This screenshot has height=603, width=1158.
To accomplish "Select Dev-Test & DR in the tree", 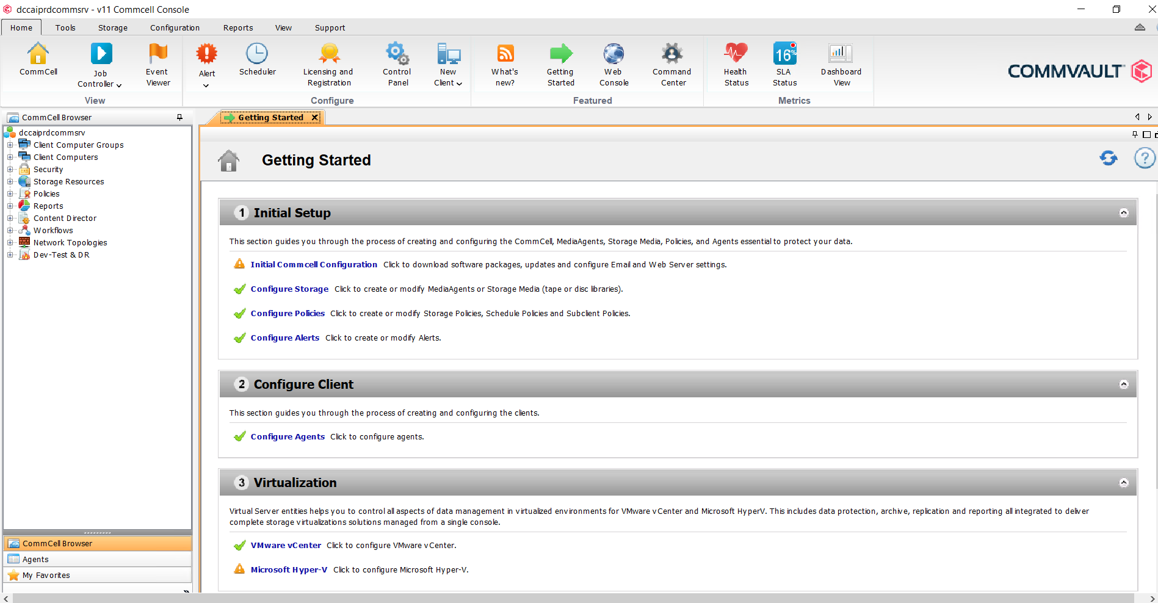I will coord(61,255).
